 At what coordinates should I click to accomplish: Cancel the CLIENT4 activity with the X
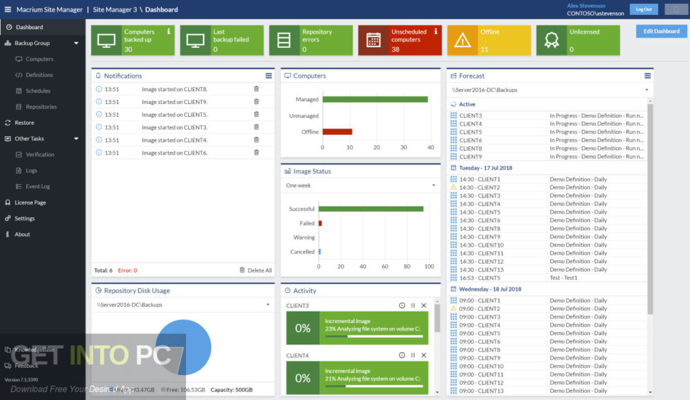click(424, 354)
